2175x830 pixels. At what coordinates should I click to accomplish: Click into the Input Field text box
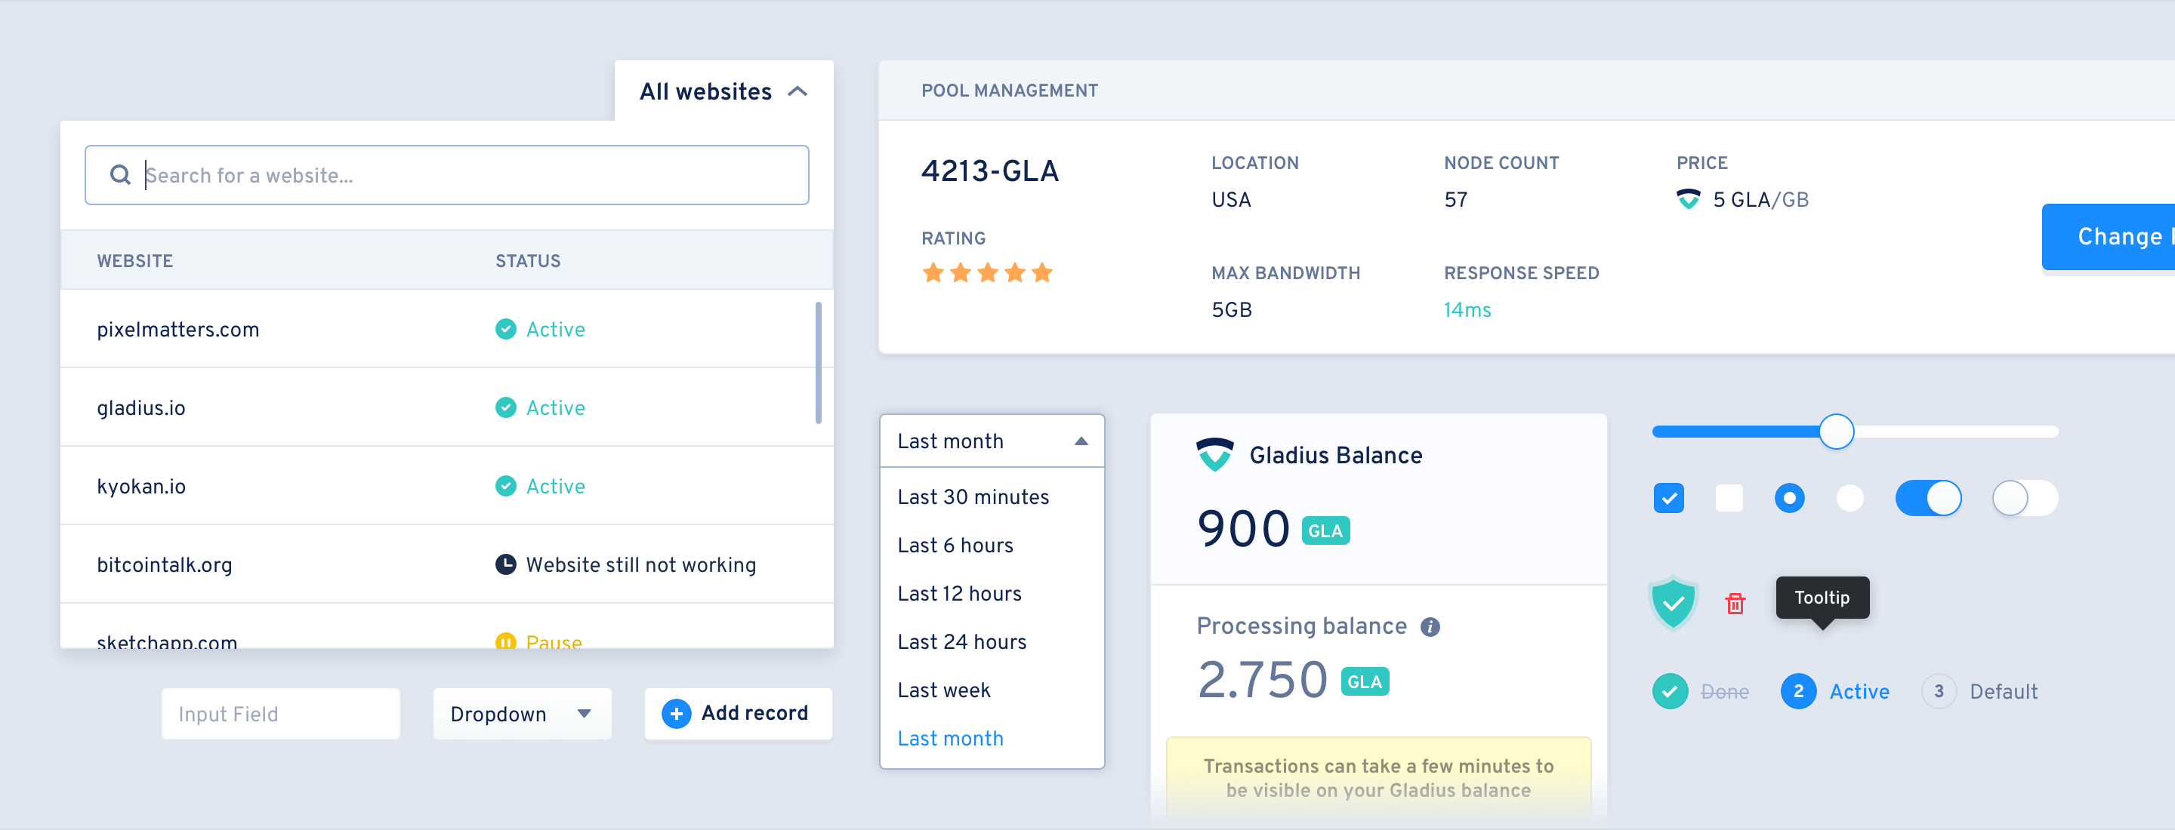click(279, 714)
